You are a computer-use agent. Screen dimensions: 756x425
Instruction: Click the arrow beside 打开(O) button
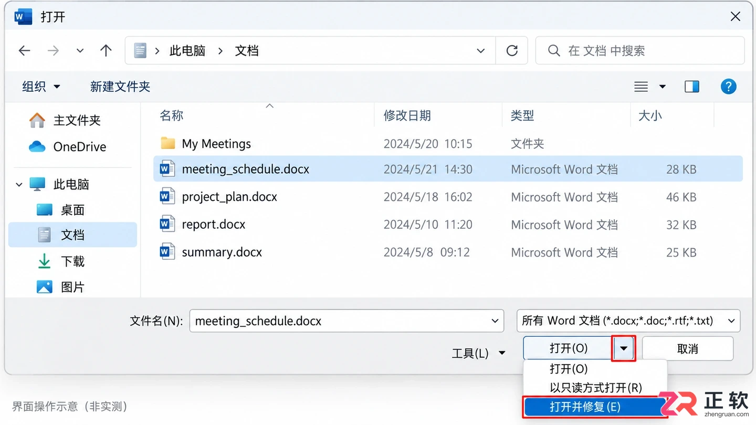[x=624, y=348]
